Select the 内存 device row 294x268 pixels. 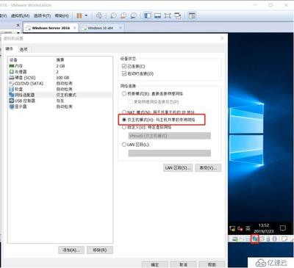[x=60, y=66]
